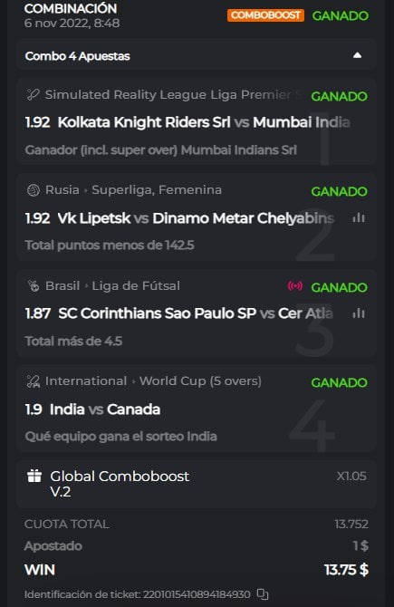
Task: Click the volleyball icon next to Rusia
Action: click(34, 190)
